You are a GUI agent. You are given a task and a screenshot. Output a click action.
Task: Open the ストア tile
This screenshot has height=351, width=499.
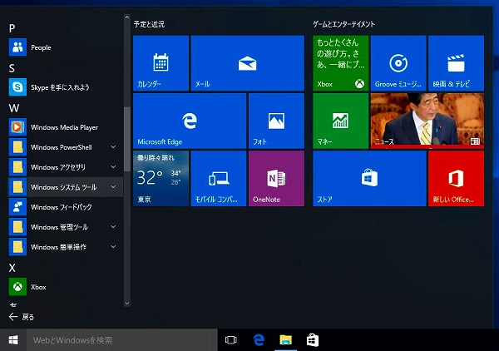pyautogui.click(x=369, y=179)
